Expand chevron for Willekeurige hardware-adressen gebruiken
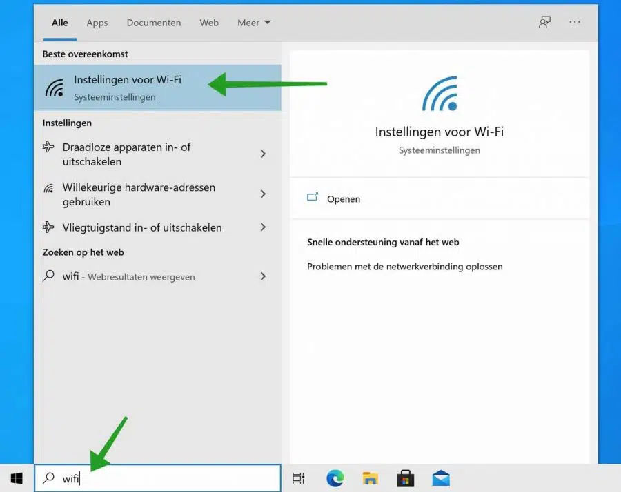This screenshot has width=621, height=492. pyautogui.click(x=263, y=194)
